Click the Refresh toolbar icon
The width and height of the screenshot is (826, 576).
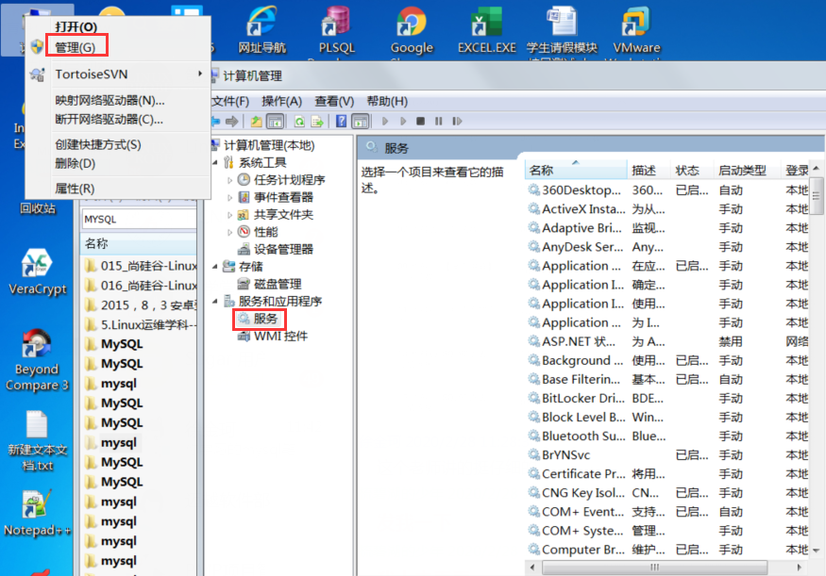pos(299,122)
